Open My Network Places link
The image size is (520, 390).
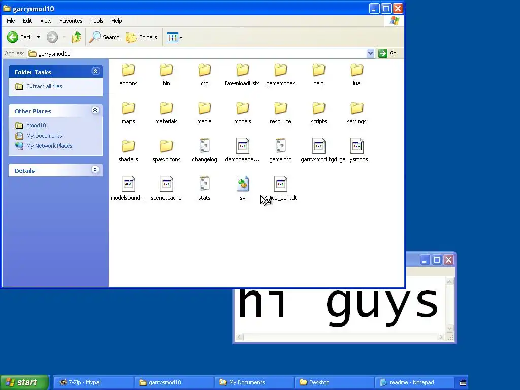49,146
